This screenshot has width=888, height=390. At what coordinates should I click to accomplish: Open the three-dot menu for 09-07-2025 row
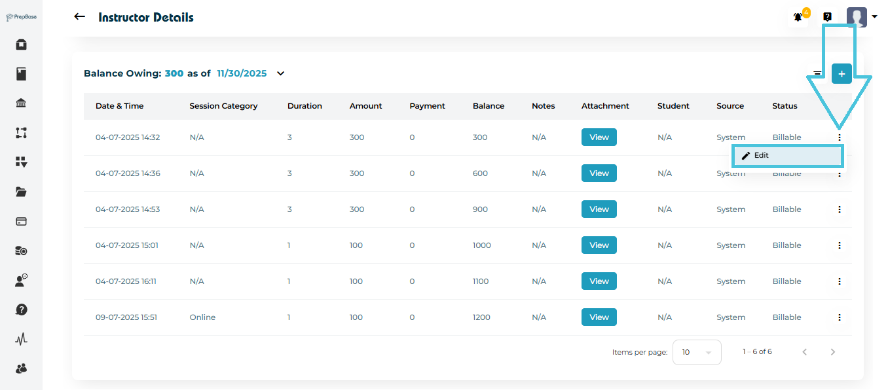pos(840,317)
